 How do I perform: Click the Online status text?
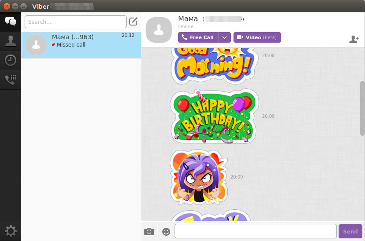pos(186,26)
